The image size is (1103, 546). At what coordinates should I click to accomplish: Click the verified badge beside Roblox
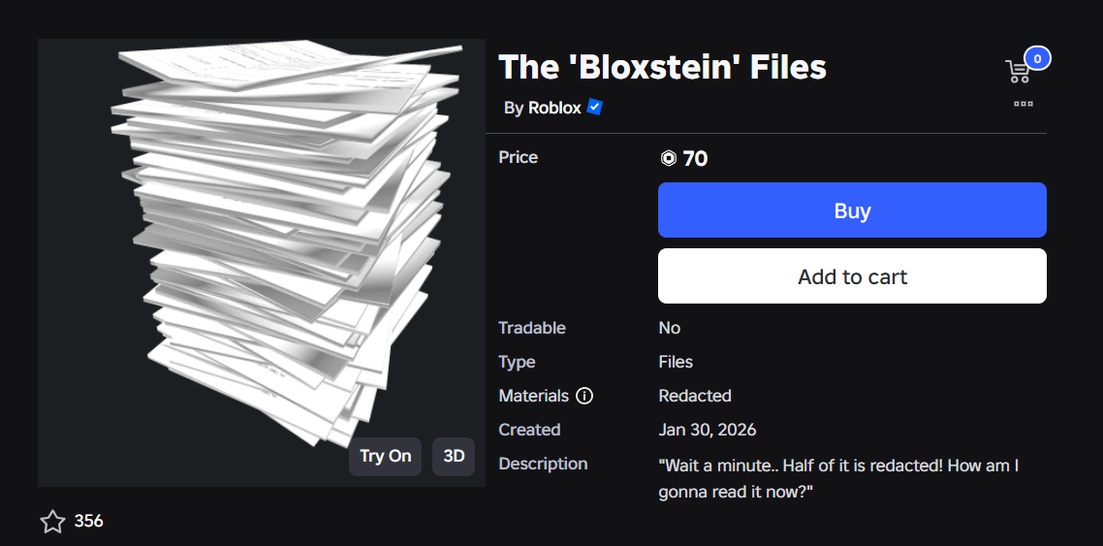point(595,108)
